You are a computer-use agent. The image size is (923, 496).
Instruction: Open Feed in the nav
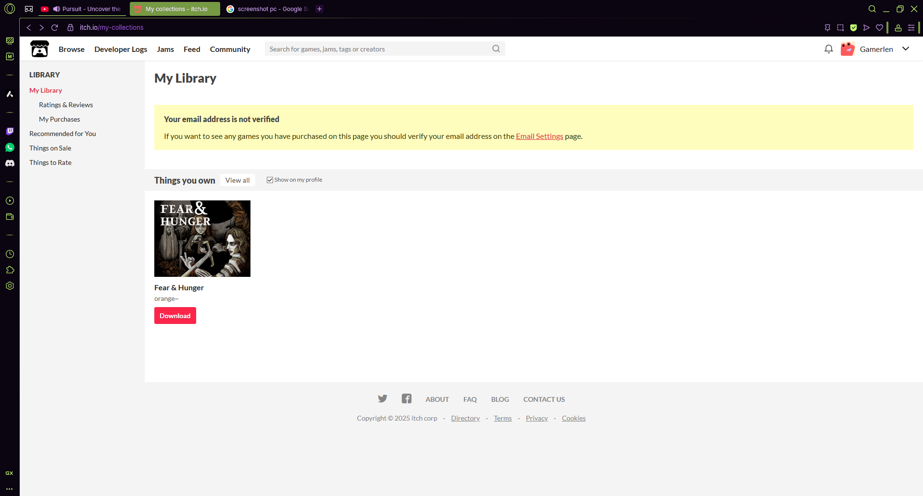[x=192, y=49]
